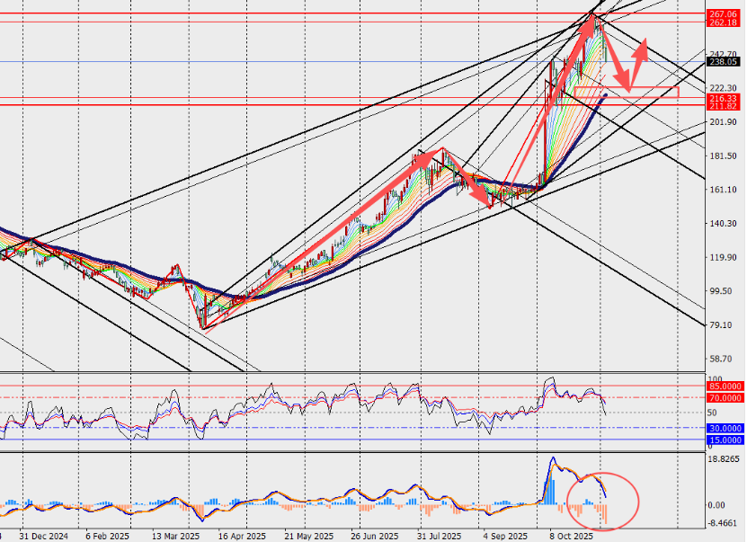Click the red 211.82 level label

(x=724, y=106)
